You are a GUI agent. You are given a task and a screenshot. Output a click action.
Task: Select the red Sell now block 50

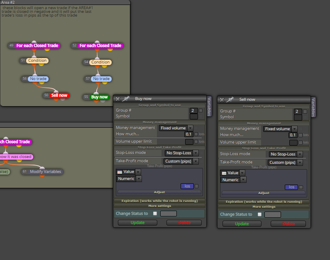pos(56,95)
